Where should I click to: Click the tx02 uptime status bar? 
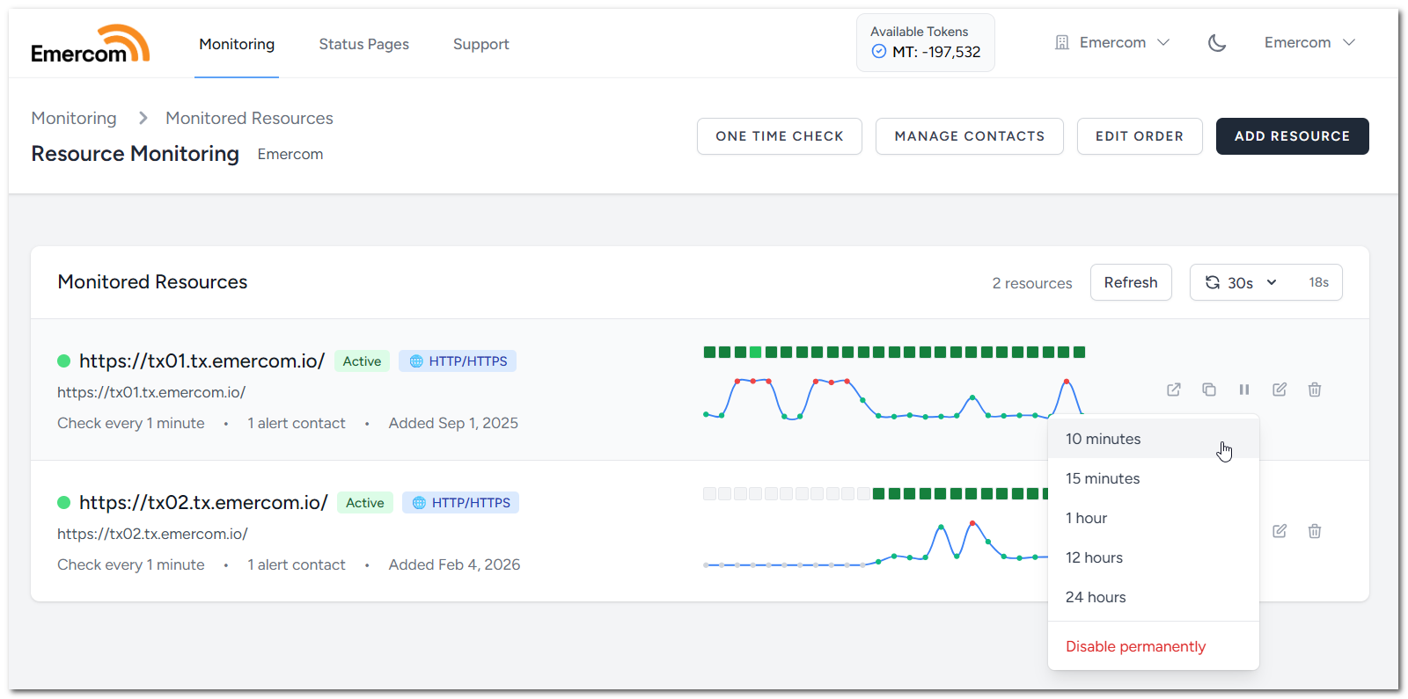pos(876,494)
